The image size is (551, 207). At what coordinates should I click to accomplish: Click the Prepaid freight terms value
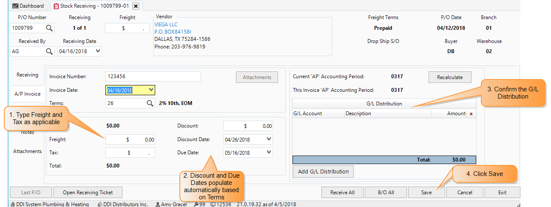click(x=383, y=28)
